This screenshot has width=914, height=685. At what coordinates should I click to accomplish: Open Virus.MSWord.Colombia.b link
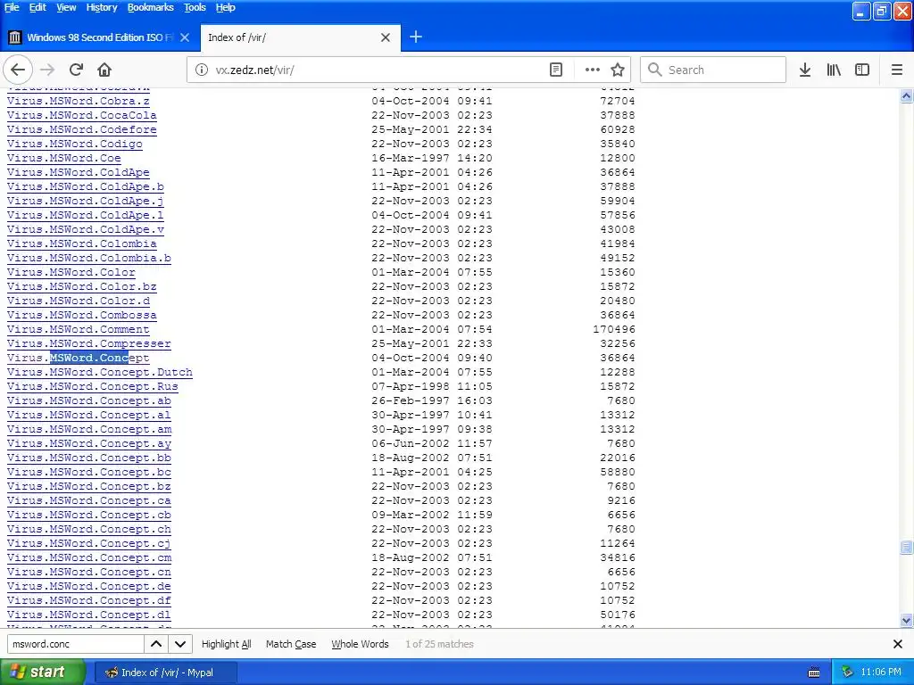[x=89, y=258]
